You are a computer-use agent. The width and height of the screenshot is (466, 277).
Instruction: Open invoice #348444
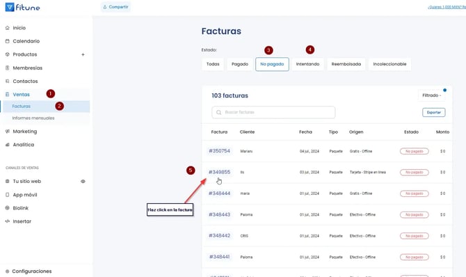point(219,193)
